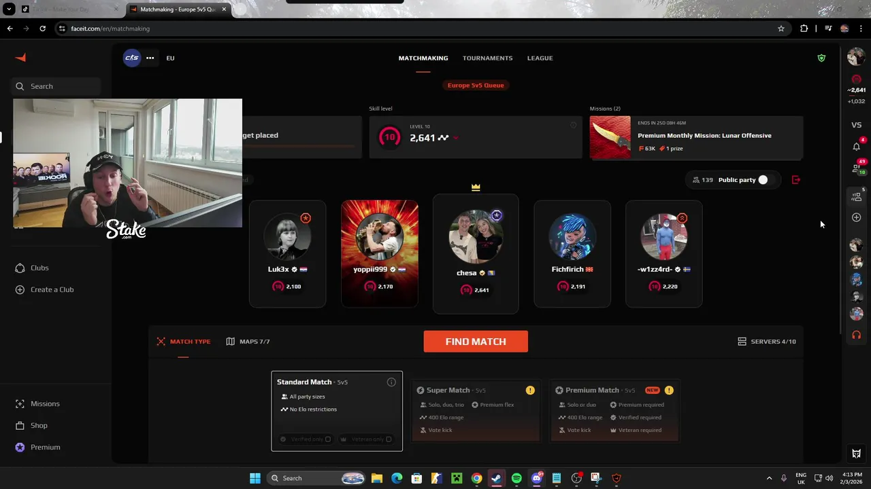Select the Matchmaking tab
Viewport: 871px width, 489px height.
[423, 58]
